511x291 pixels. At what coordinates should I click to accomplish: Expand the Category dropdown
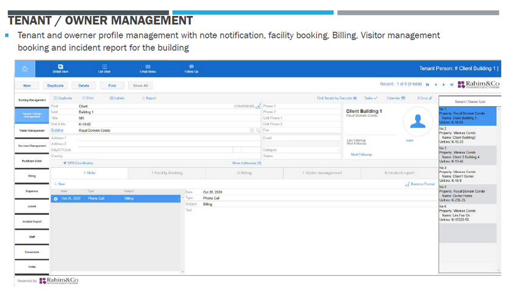tap(338, 149)
